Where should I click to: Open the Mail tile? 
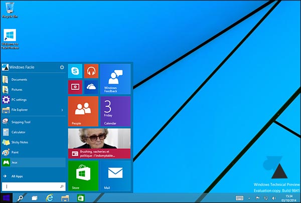tap(115, 175)
